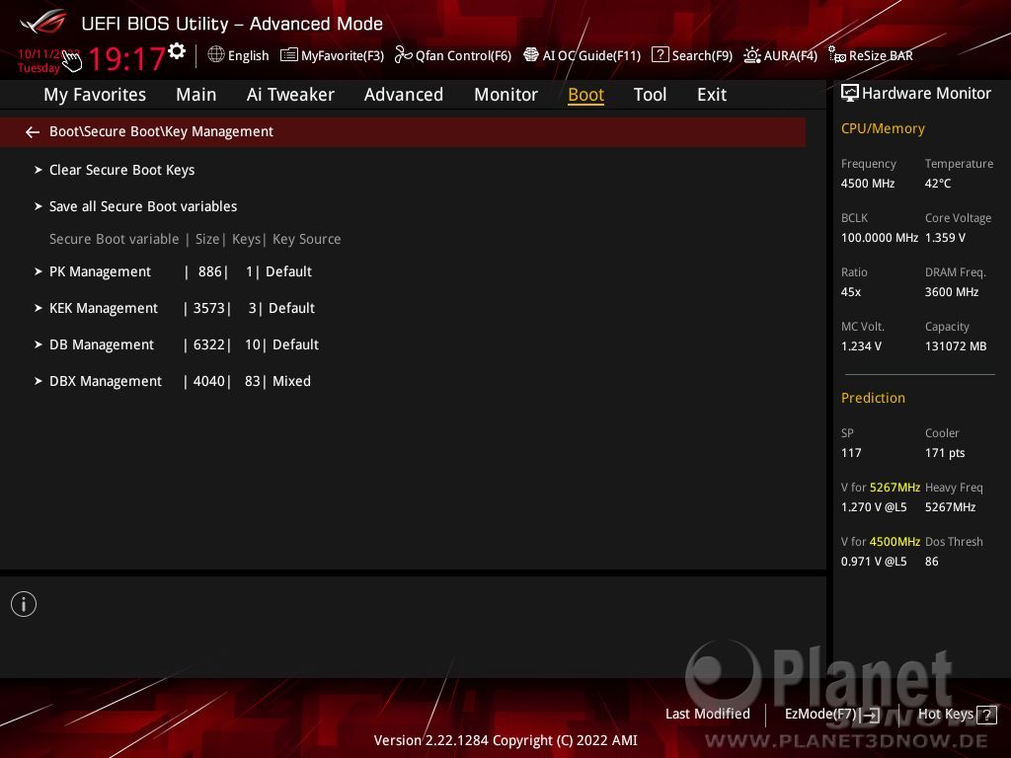Open the Ai Tweaker tab
Image resolution: width=1011 pixels, height=758 pixels.
[290, 95]
